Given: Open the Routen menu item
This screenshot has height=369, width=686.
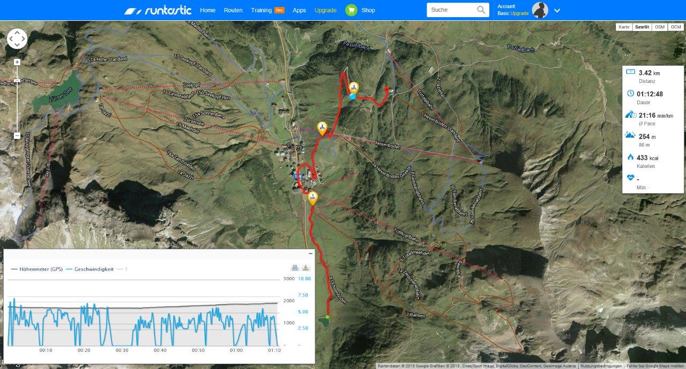Looking at the screenshot, I should pyautogui.click(x=233, y=10).
